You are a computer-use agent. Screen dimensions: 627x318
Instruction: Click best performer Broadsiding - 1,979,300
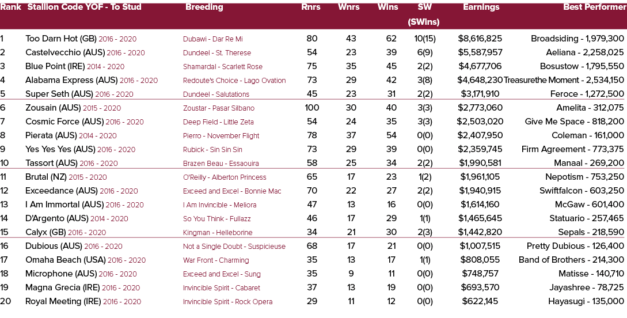click(577, 39)
